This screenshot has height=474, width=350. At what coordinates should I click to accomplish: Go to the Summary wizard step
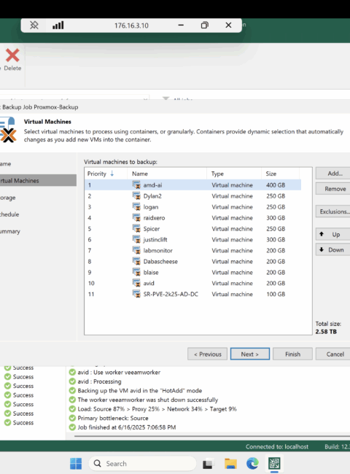click(38, 231)
